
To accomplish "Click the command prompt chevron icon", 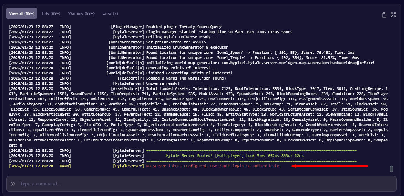I will [x=13, y=183].
